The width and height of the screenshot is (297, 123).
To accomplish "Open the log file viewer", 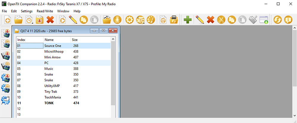I will point(107,20).
